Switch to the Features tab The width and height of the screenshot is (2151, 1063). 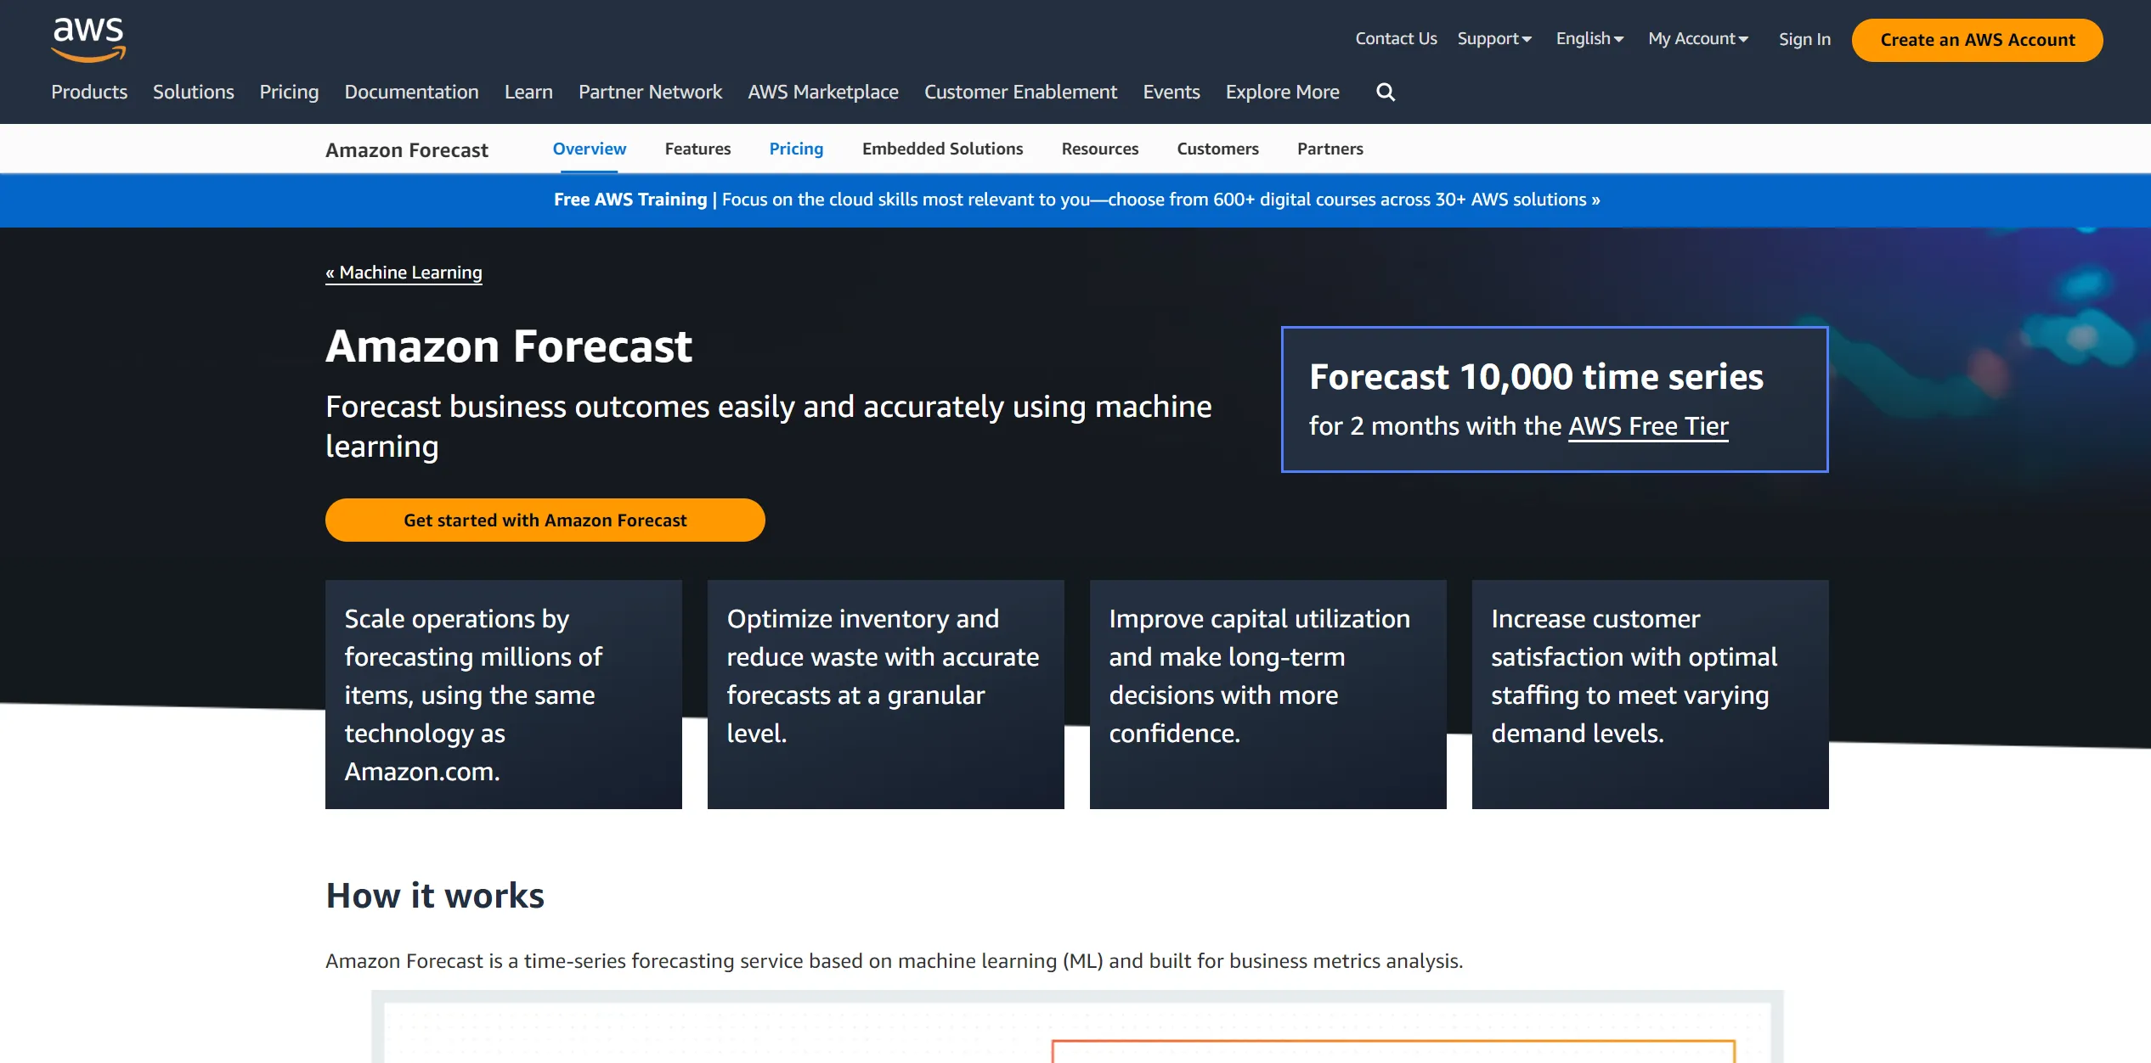pyautogui.click(x=697, y=149)
